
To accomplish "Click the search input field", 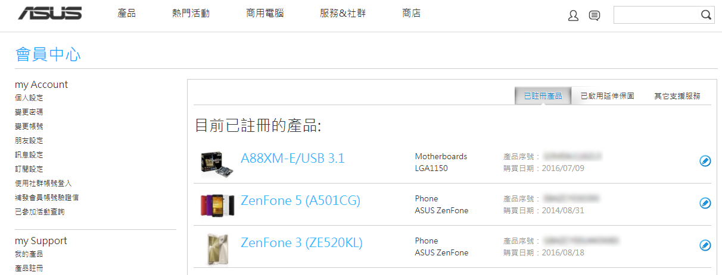I will click(x=655, y=15).
